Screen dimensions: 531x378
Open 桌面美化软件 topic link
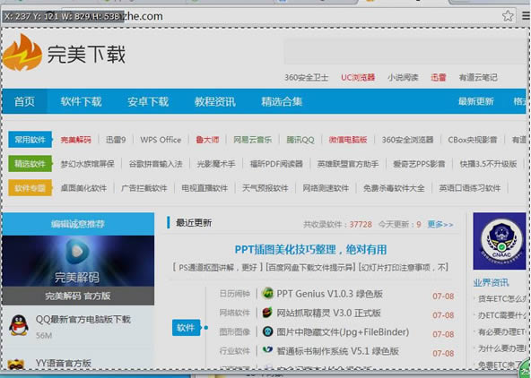click(x=83, y=188)
